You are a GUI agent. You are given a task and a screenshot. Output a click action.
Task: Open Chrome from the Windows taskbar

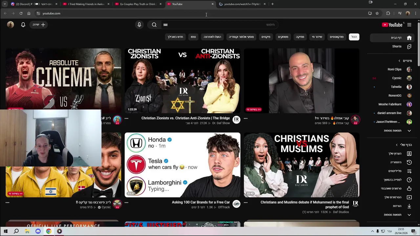(x=49, y=231)
